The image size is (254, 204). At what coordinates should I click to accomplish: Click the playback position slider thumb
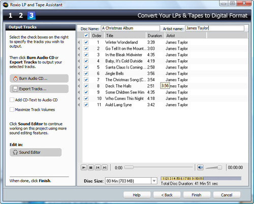129,167
